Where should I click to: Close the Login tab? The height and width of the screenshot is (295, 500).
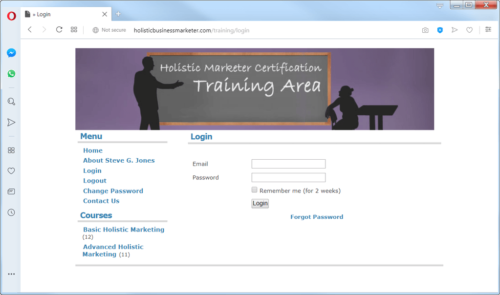coord(105,14)
